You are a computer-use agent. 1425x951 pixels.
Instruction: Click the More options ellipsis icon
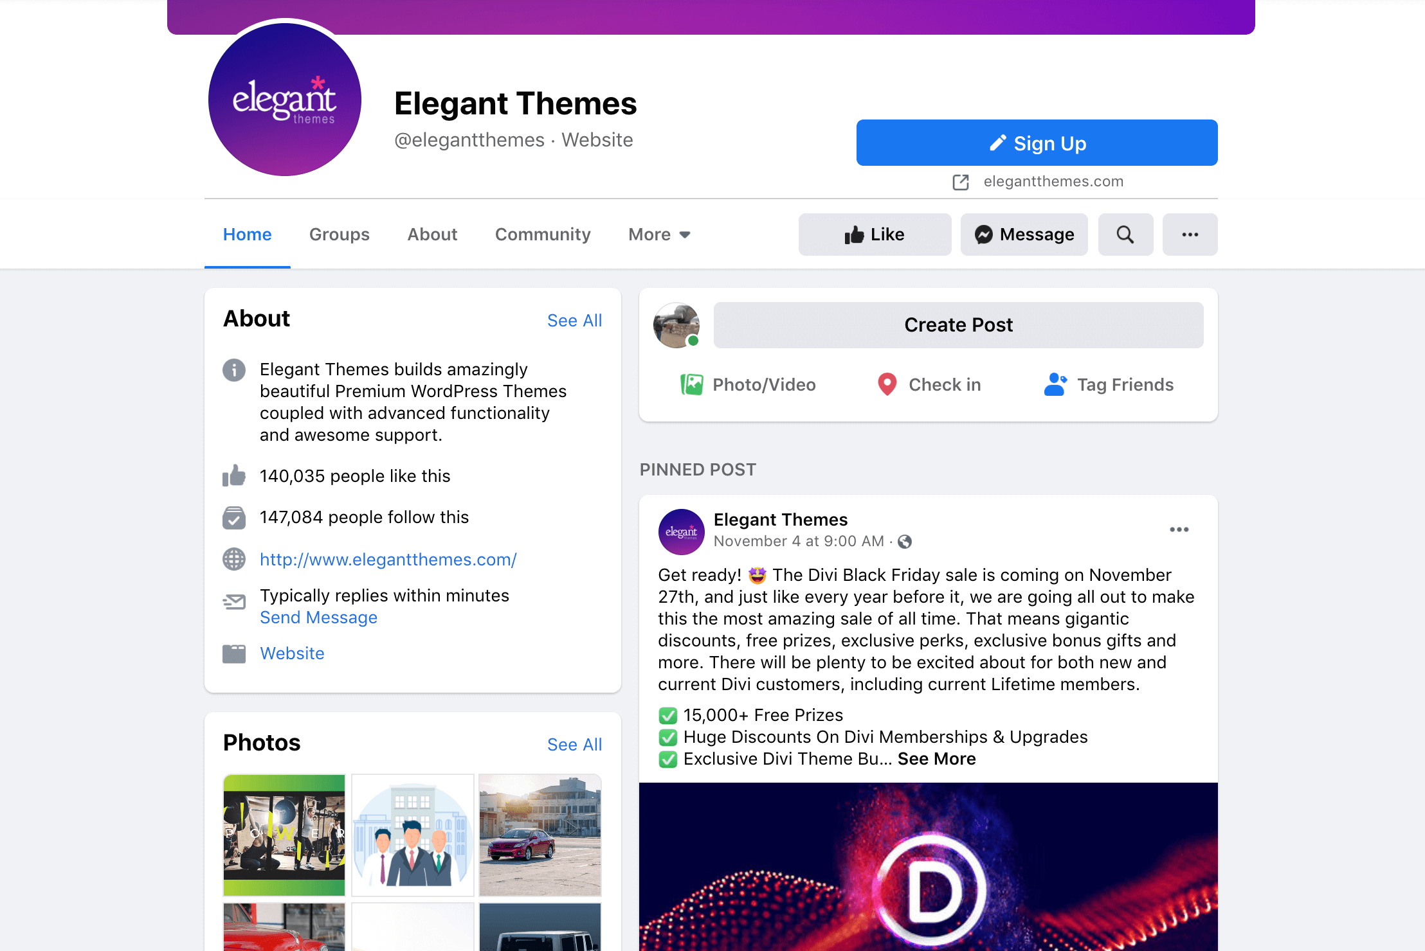(x=1189, y=235)
